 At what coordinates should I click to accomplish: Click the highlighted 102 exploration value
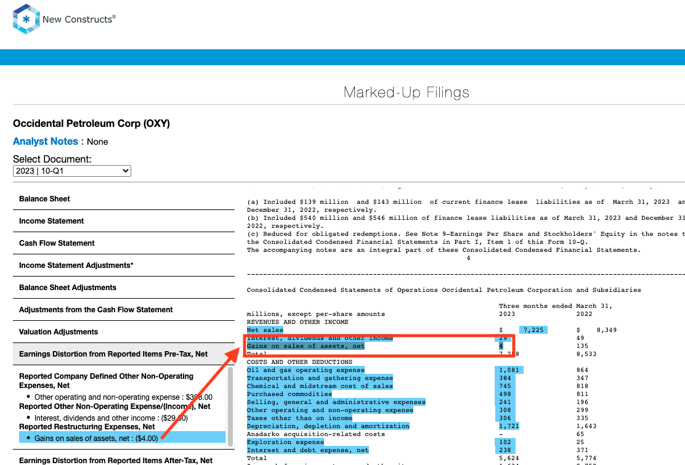pos(505,442)
